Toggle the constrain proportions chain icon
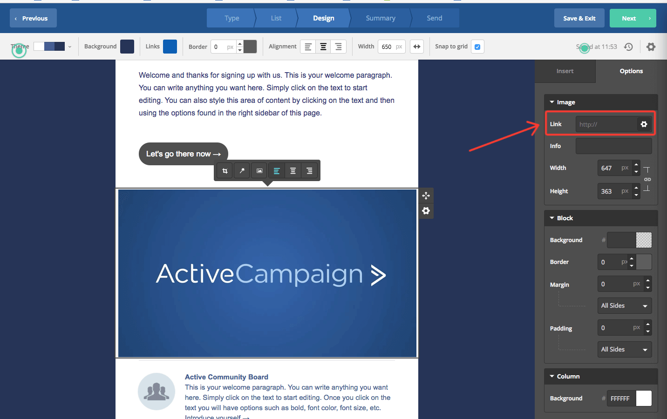The height and width of the screenshot is (419, 667). [647, 179]
